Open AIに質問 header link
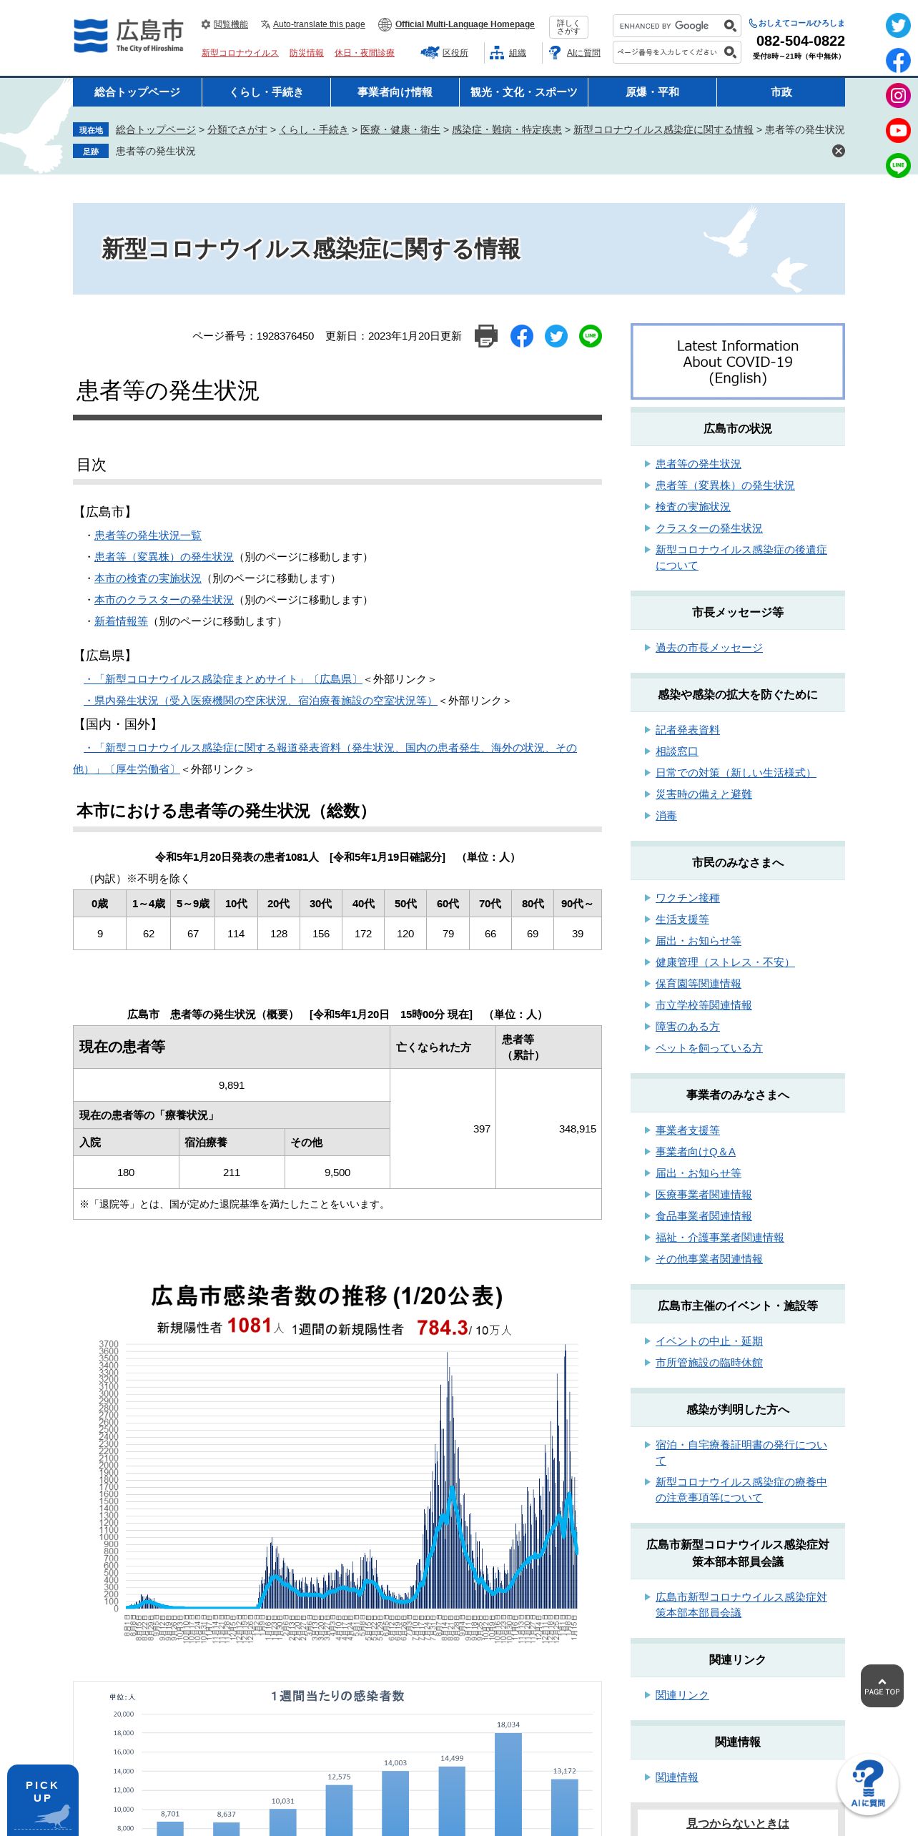The height and width of the screenshot is (1836, 918). (x=575, y=53)
